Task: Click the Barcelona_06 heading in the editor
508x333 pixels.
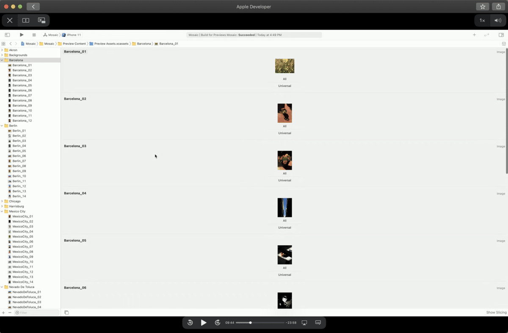Action: coord(75,288)
